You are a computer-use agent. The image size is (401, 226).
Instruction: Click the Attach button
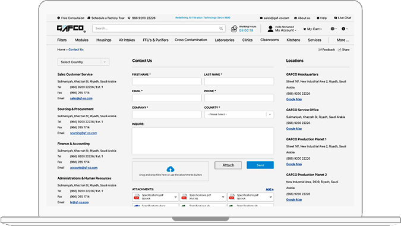tap(228, 165)
